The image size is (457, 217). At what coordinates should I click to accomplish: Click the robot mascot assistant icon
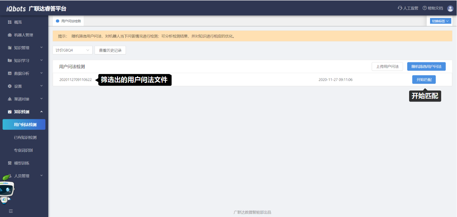[x=6, y=190]
